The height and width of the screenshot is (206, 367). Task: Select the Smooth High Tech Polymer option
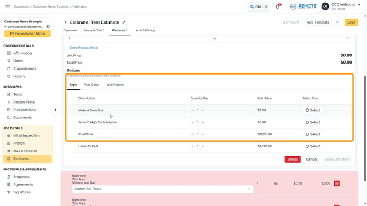312,122
